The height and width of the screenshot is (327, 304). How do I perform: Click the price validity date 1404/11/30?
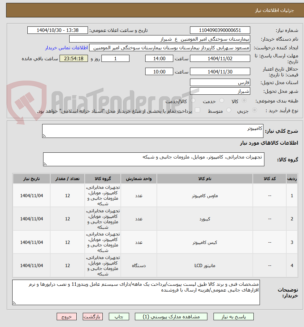[220, 72]
